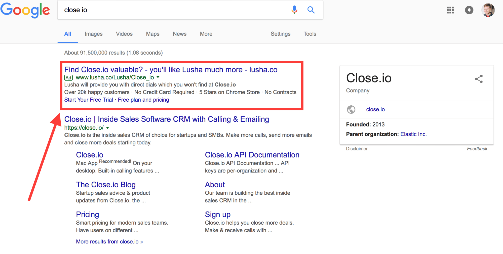This screenshot has height=254, width=503.
Task: Click the green https://close.io/ URL text
Action: [x=84, y=128]
